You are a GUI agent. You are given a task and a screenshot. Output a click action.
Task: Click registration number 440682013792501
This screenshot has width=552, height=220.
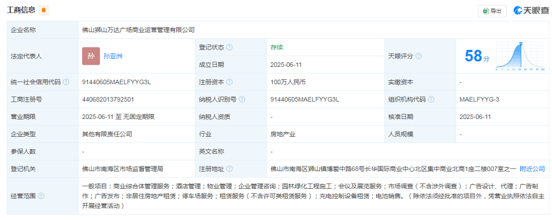tap(108, 100)
